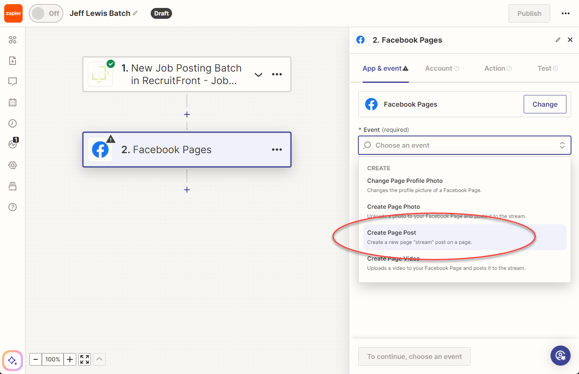579x374 pixels.
Task: Open the three-dot menu on step 1
Action: (277, 74)
